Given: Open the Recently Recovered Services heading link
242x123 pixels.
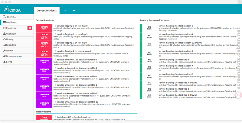Looking at the screenshot, I should (x=154, y=20).
